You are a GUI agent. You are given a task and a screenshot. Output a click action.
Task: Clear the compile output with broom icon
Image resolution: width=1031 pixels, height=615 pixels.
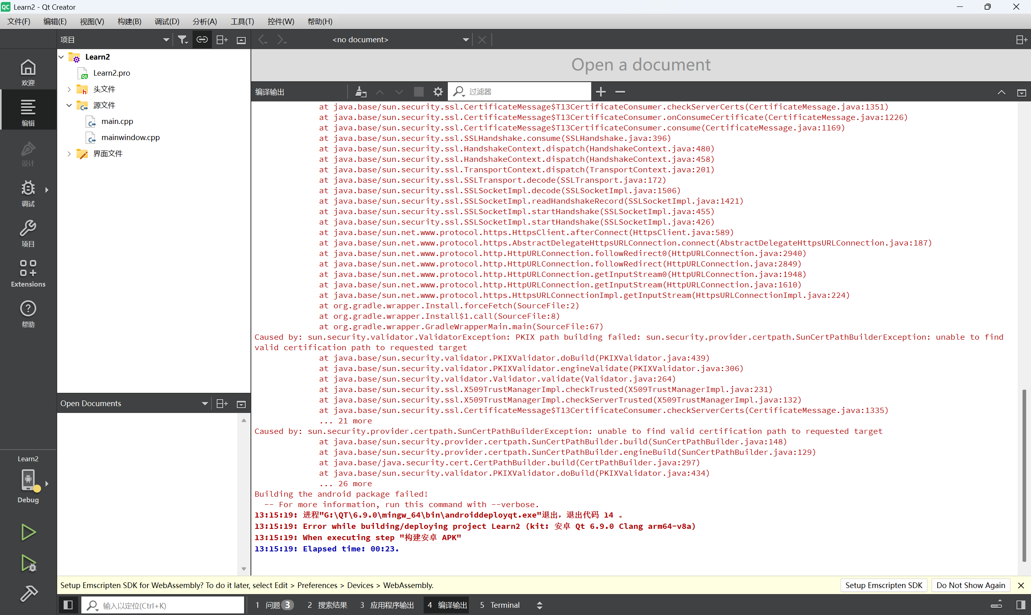coord(361,92)
